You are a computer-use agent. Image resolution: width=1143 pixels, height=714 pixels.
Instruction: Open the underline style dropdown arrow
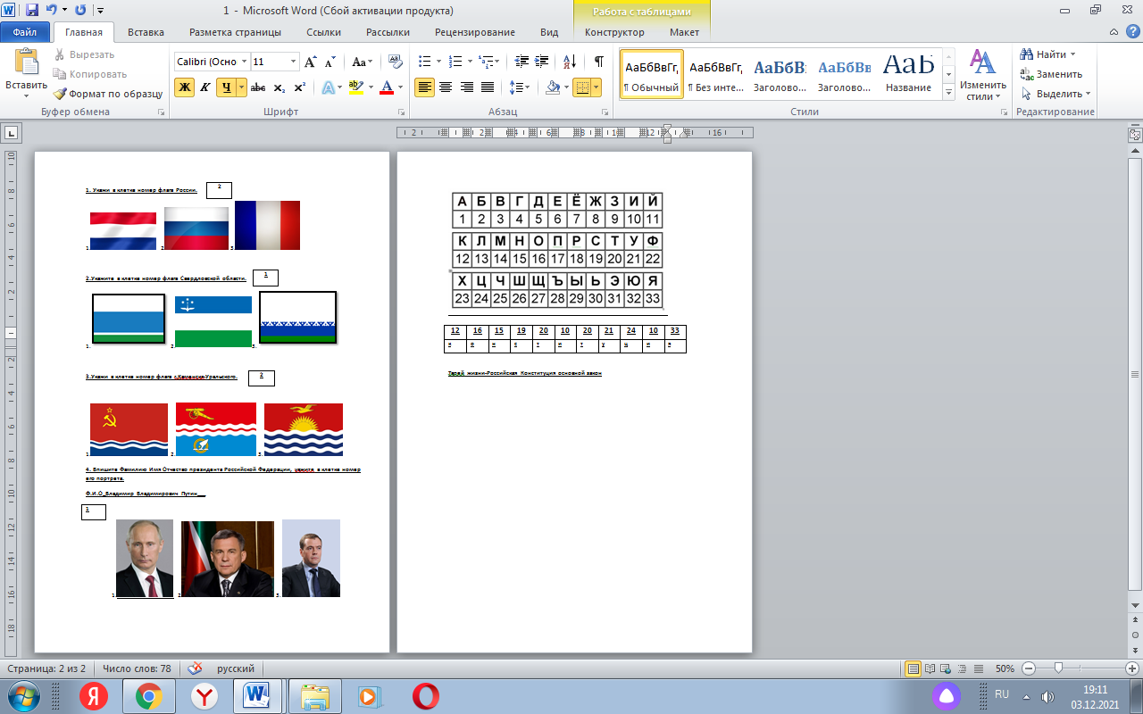click(242, 87)
